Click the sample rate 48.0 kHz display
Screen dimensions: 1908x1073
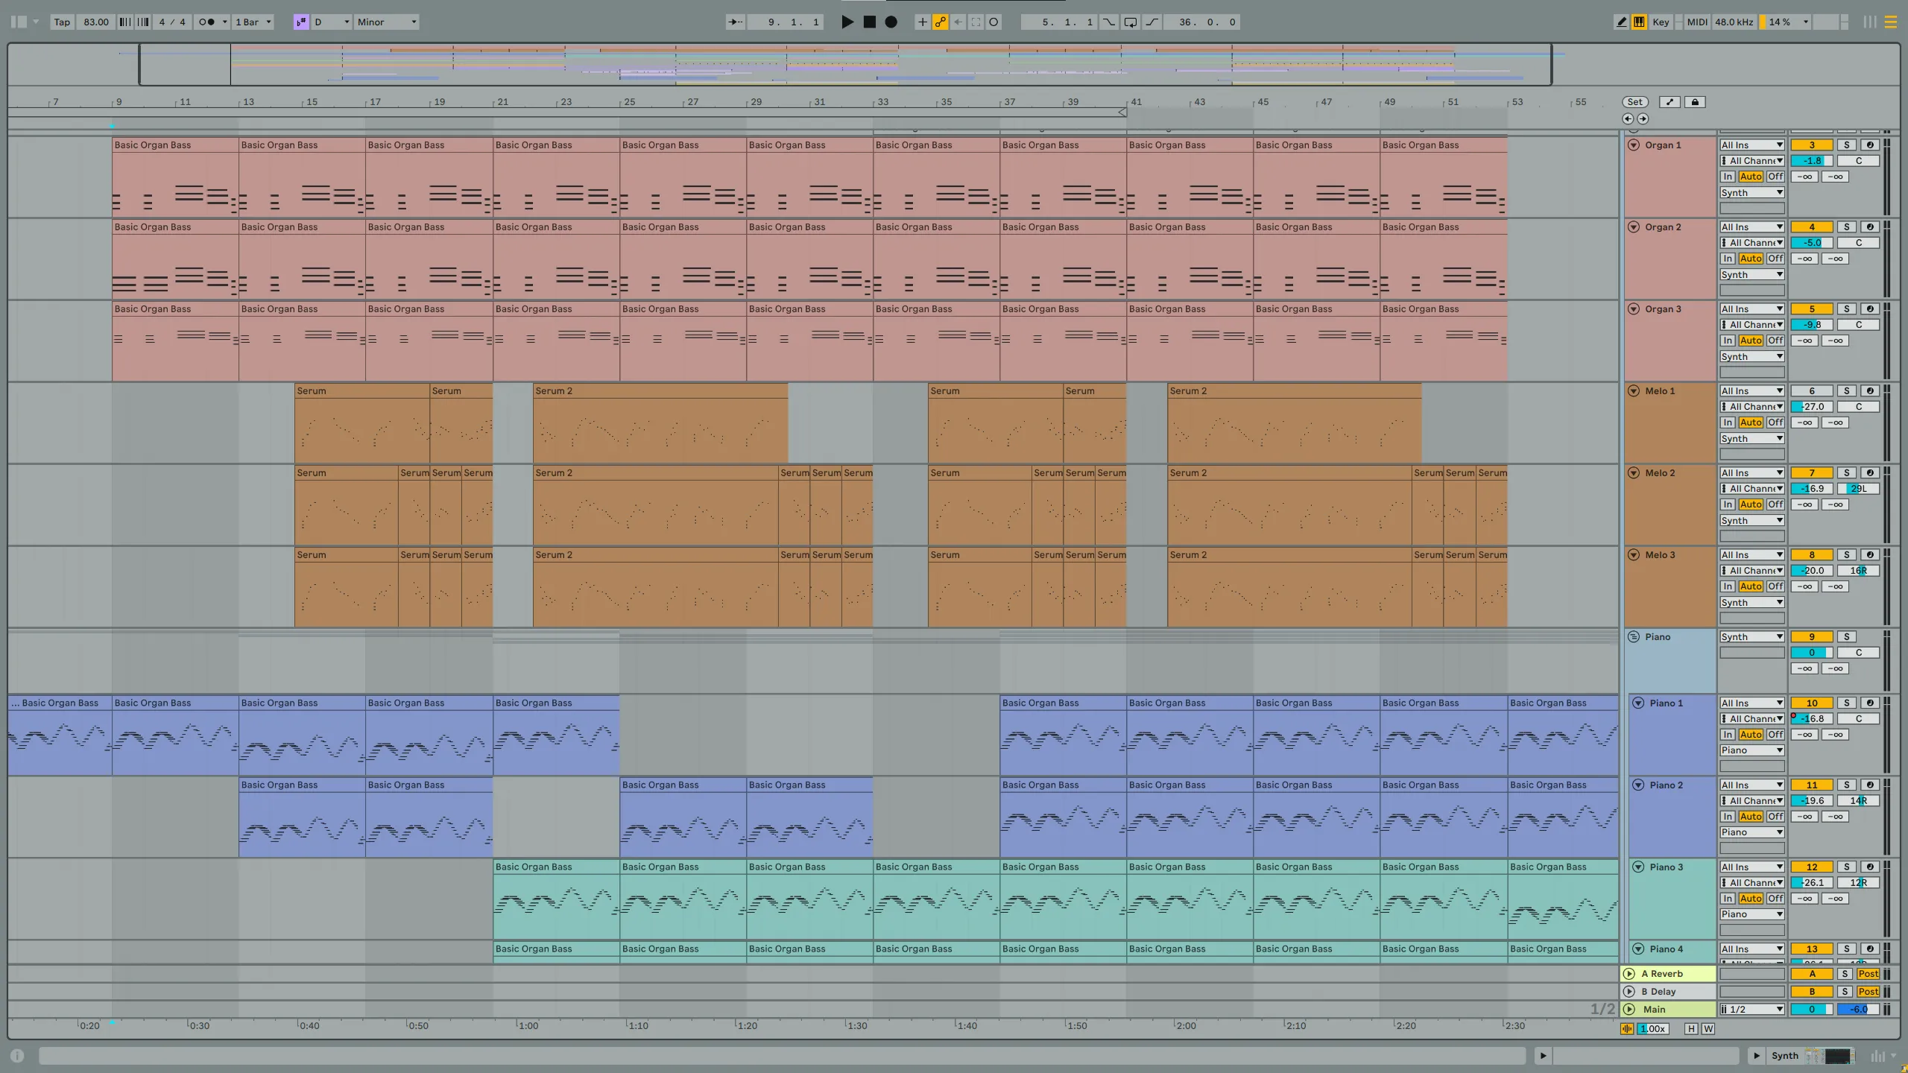(x=1734, y=22)
